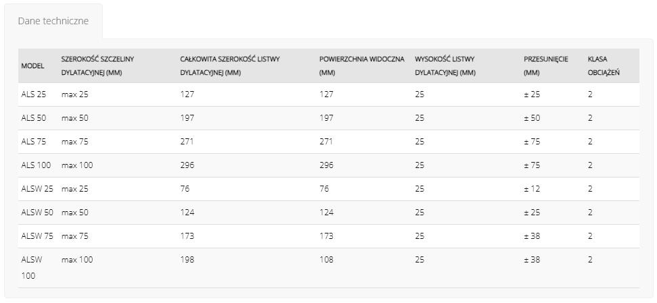The height and width of the screenshot is (303, 657).
Task: Select the ALS 25 model row
Action: [329, 94]
